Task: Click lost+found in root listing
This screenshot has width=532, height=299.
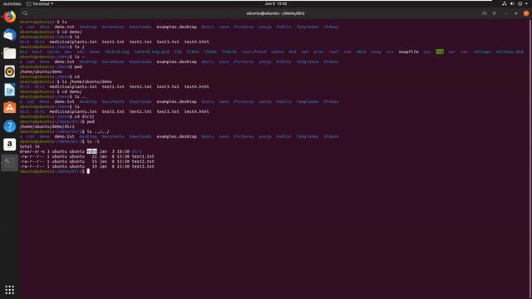Action: tap(254, 51)
